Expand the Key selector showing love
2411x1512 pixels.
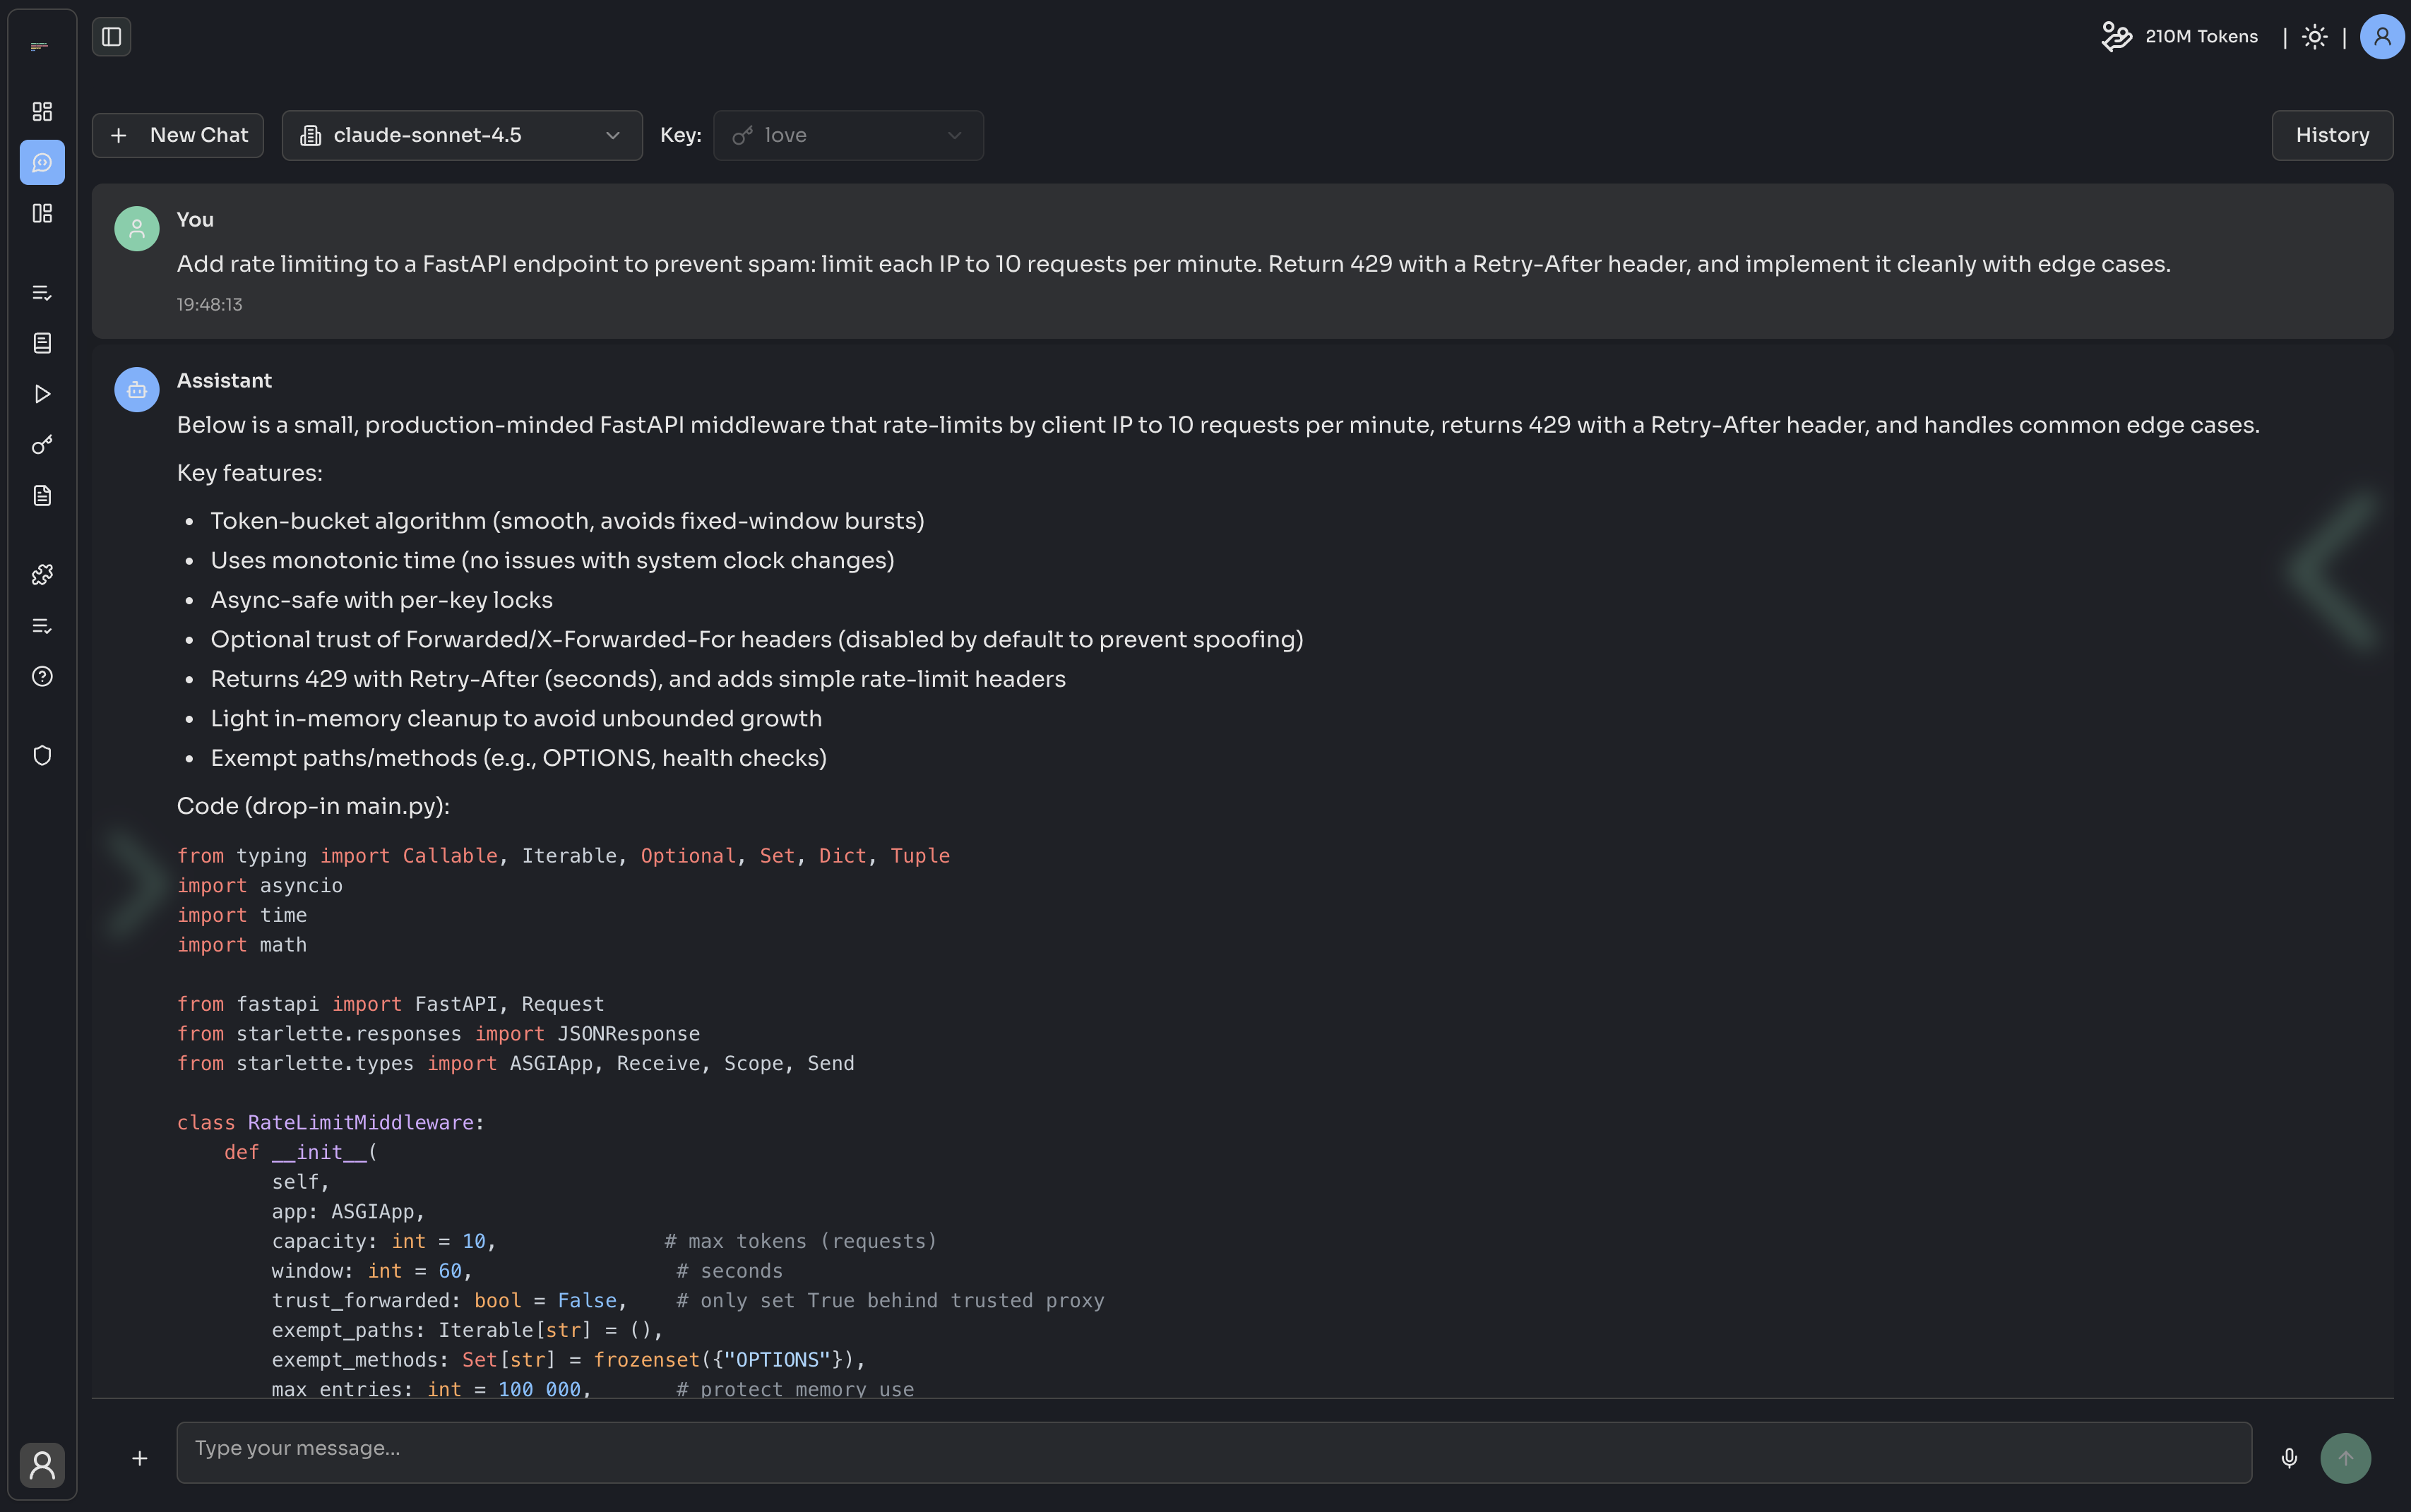click(x=847, y=135)
